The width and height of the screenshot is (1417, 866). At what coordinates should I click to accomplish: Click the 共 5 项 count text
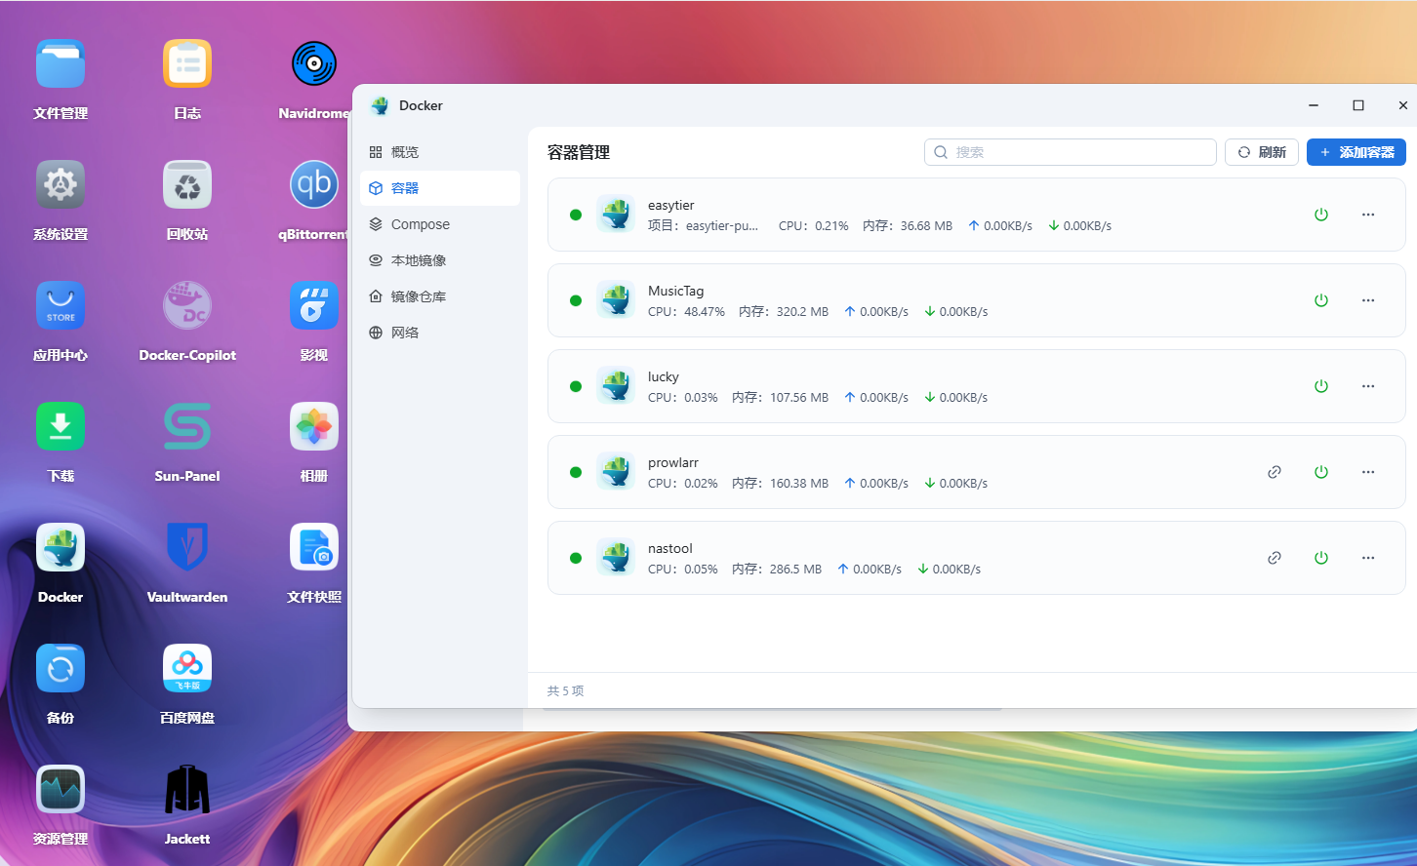point(565,690)
